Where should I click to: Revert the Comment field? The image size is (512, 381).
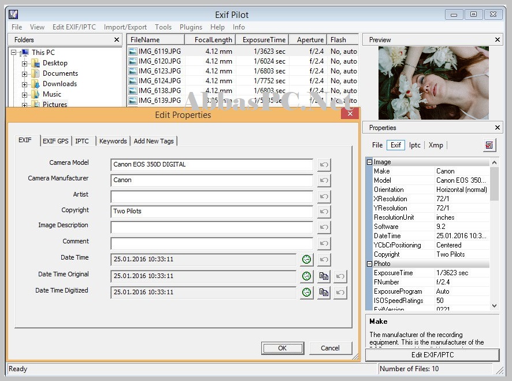click(324, 243)
